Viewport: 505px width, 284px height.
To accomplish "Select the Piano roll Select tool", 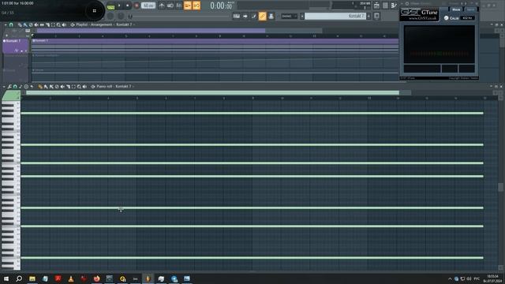I will [73, 87].
